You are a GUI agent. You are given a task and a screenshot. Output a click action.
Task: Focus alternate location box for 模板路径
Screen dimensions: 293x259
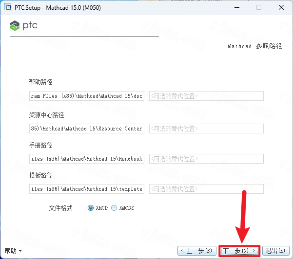(206, 189)
